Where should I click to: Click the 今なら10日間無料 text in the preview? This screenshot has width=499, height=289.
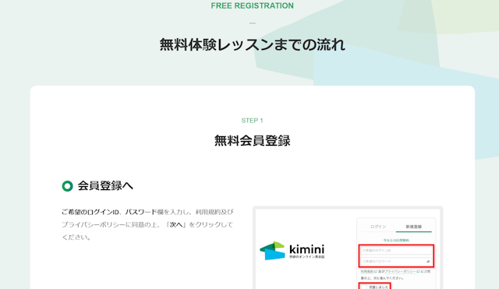pos(396,241)
